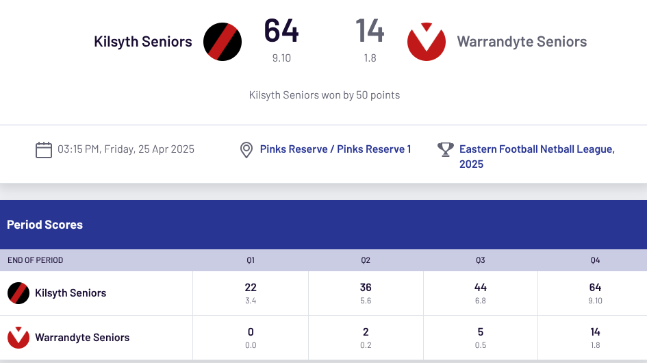Click the calendar icon beside match date
Screen dimensions: 647x363
(x=44, y=149)
